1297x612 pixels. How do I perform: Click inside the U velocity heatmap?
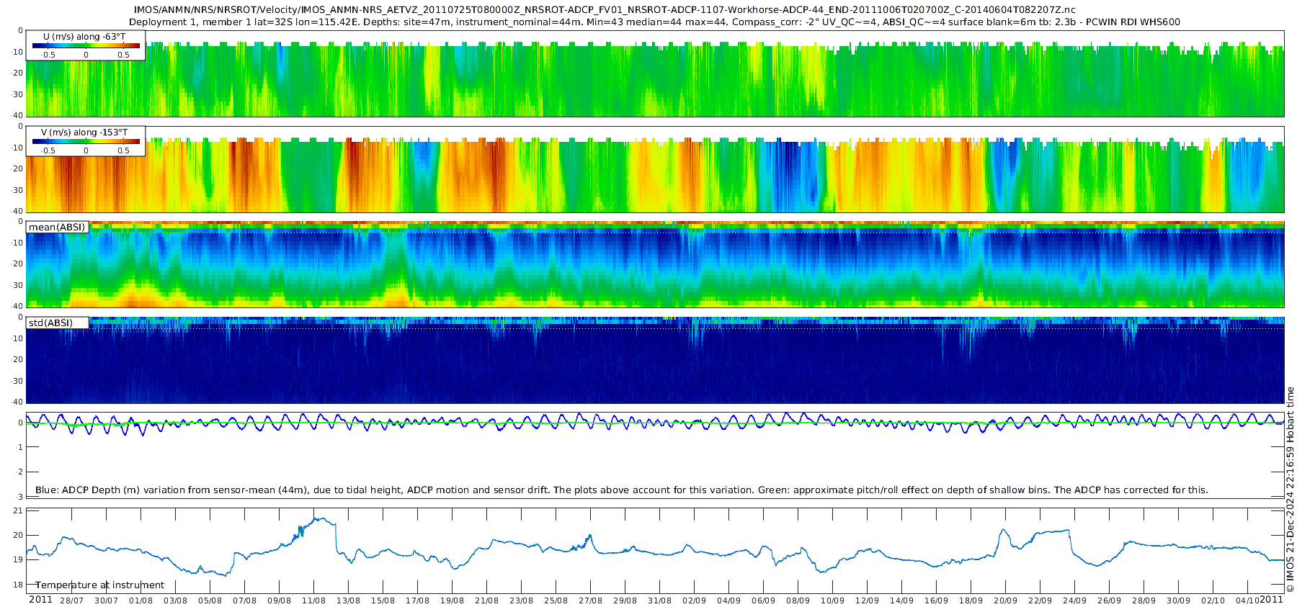[x=655, y=73]
